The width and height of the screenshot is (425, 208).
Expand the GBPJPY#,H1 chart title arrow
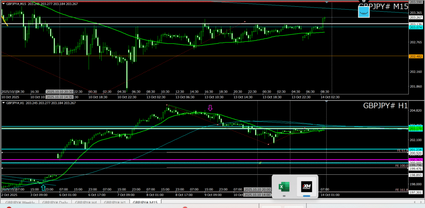[4, 103]
